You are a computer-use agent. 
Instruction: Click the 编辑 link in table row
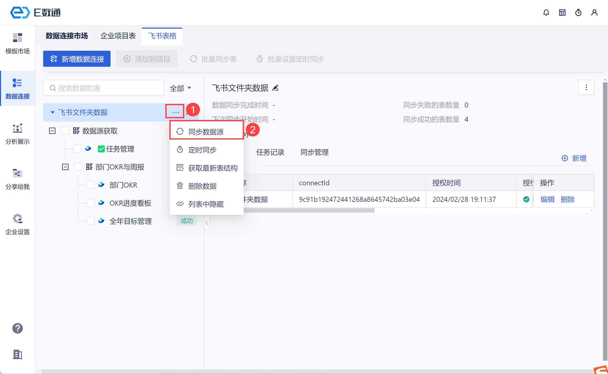point(547,199)
